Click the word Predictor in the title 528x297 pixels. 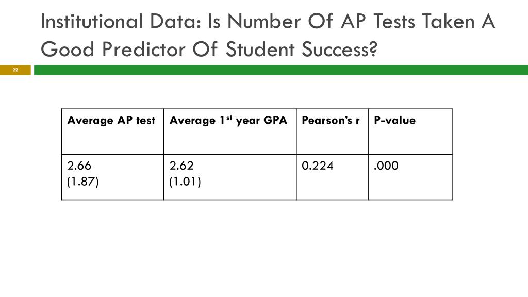144,49
